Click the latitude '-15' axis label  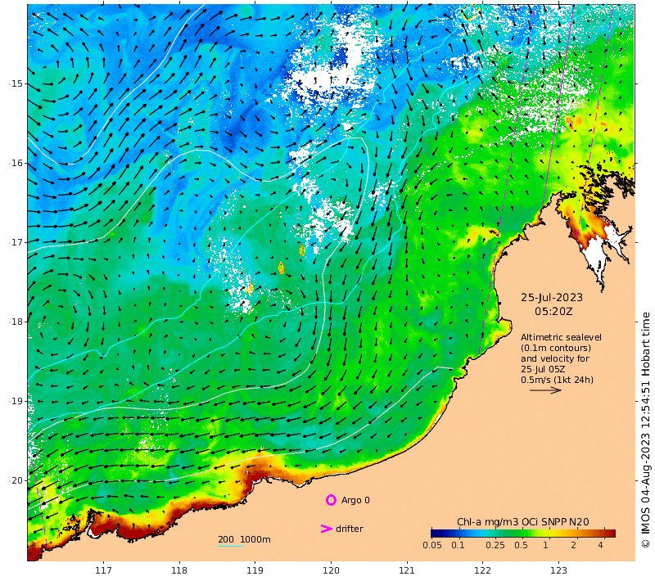(x=16, y=83)
